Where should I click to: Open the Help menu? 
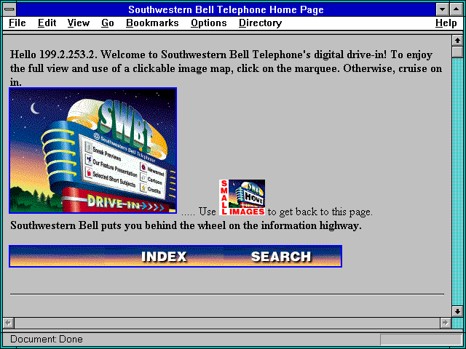pos(446,23)
